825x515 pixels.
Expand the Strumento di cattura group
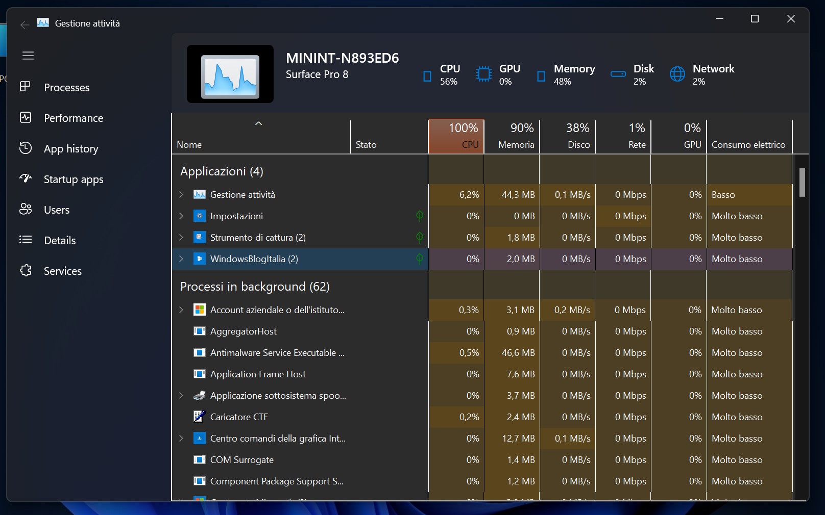[181, 238]
